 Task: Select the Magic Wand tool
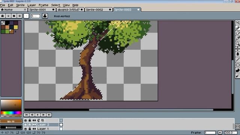pyautogui.click(x=237, y=22)
